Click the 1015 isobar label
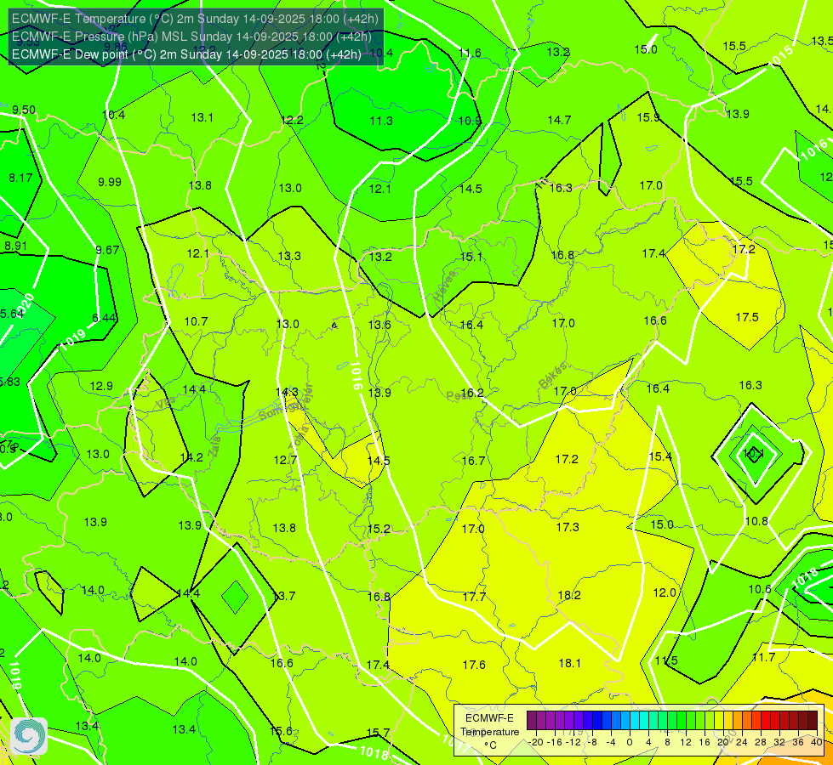 [x=781, y=56]
